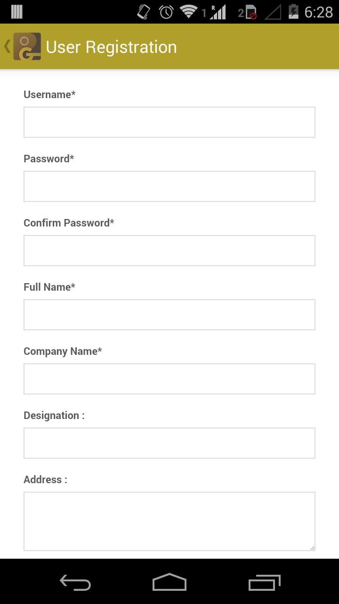Focus the Username input field
The width and height of the screenshot is (339, 604).
tap(169, 122)
